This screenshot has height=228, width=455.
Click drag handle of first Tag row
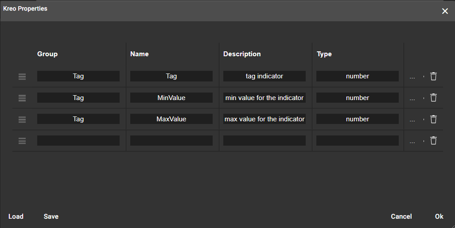pyautogui.click(x=22, y=76)
